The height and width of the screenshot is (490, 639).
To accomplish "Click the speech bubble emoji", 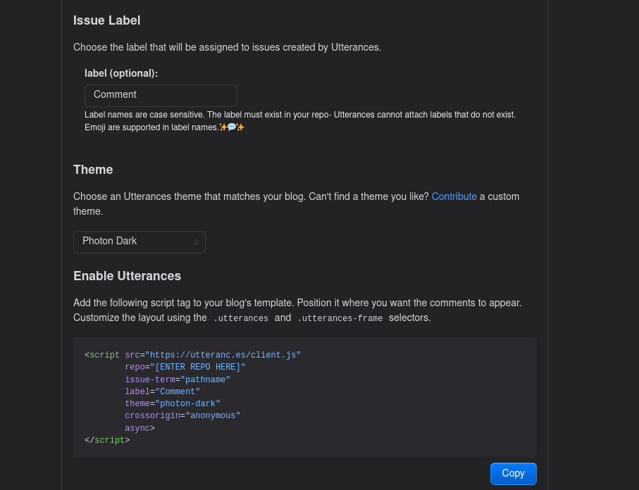I will coord(232,127).
